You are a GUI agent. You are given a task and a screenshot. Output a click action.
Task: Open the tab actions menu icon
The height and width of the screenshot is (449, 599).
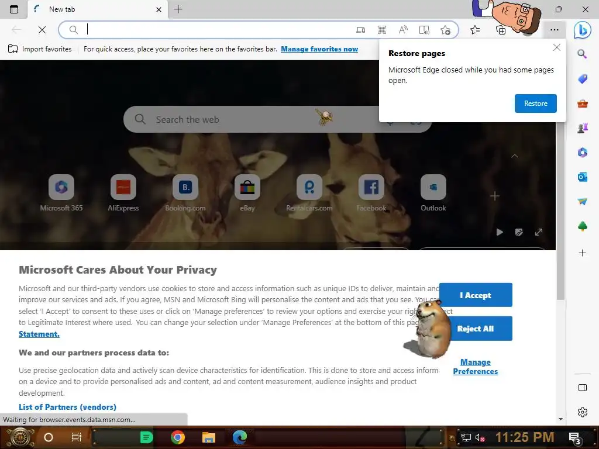pyautogui.click(x=14, y=9)
